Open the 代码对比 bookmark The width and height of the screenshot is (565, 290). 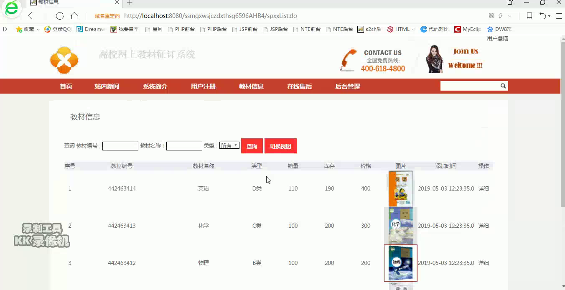coord(435,29)
